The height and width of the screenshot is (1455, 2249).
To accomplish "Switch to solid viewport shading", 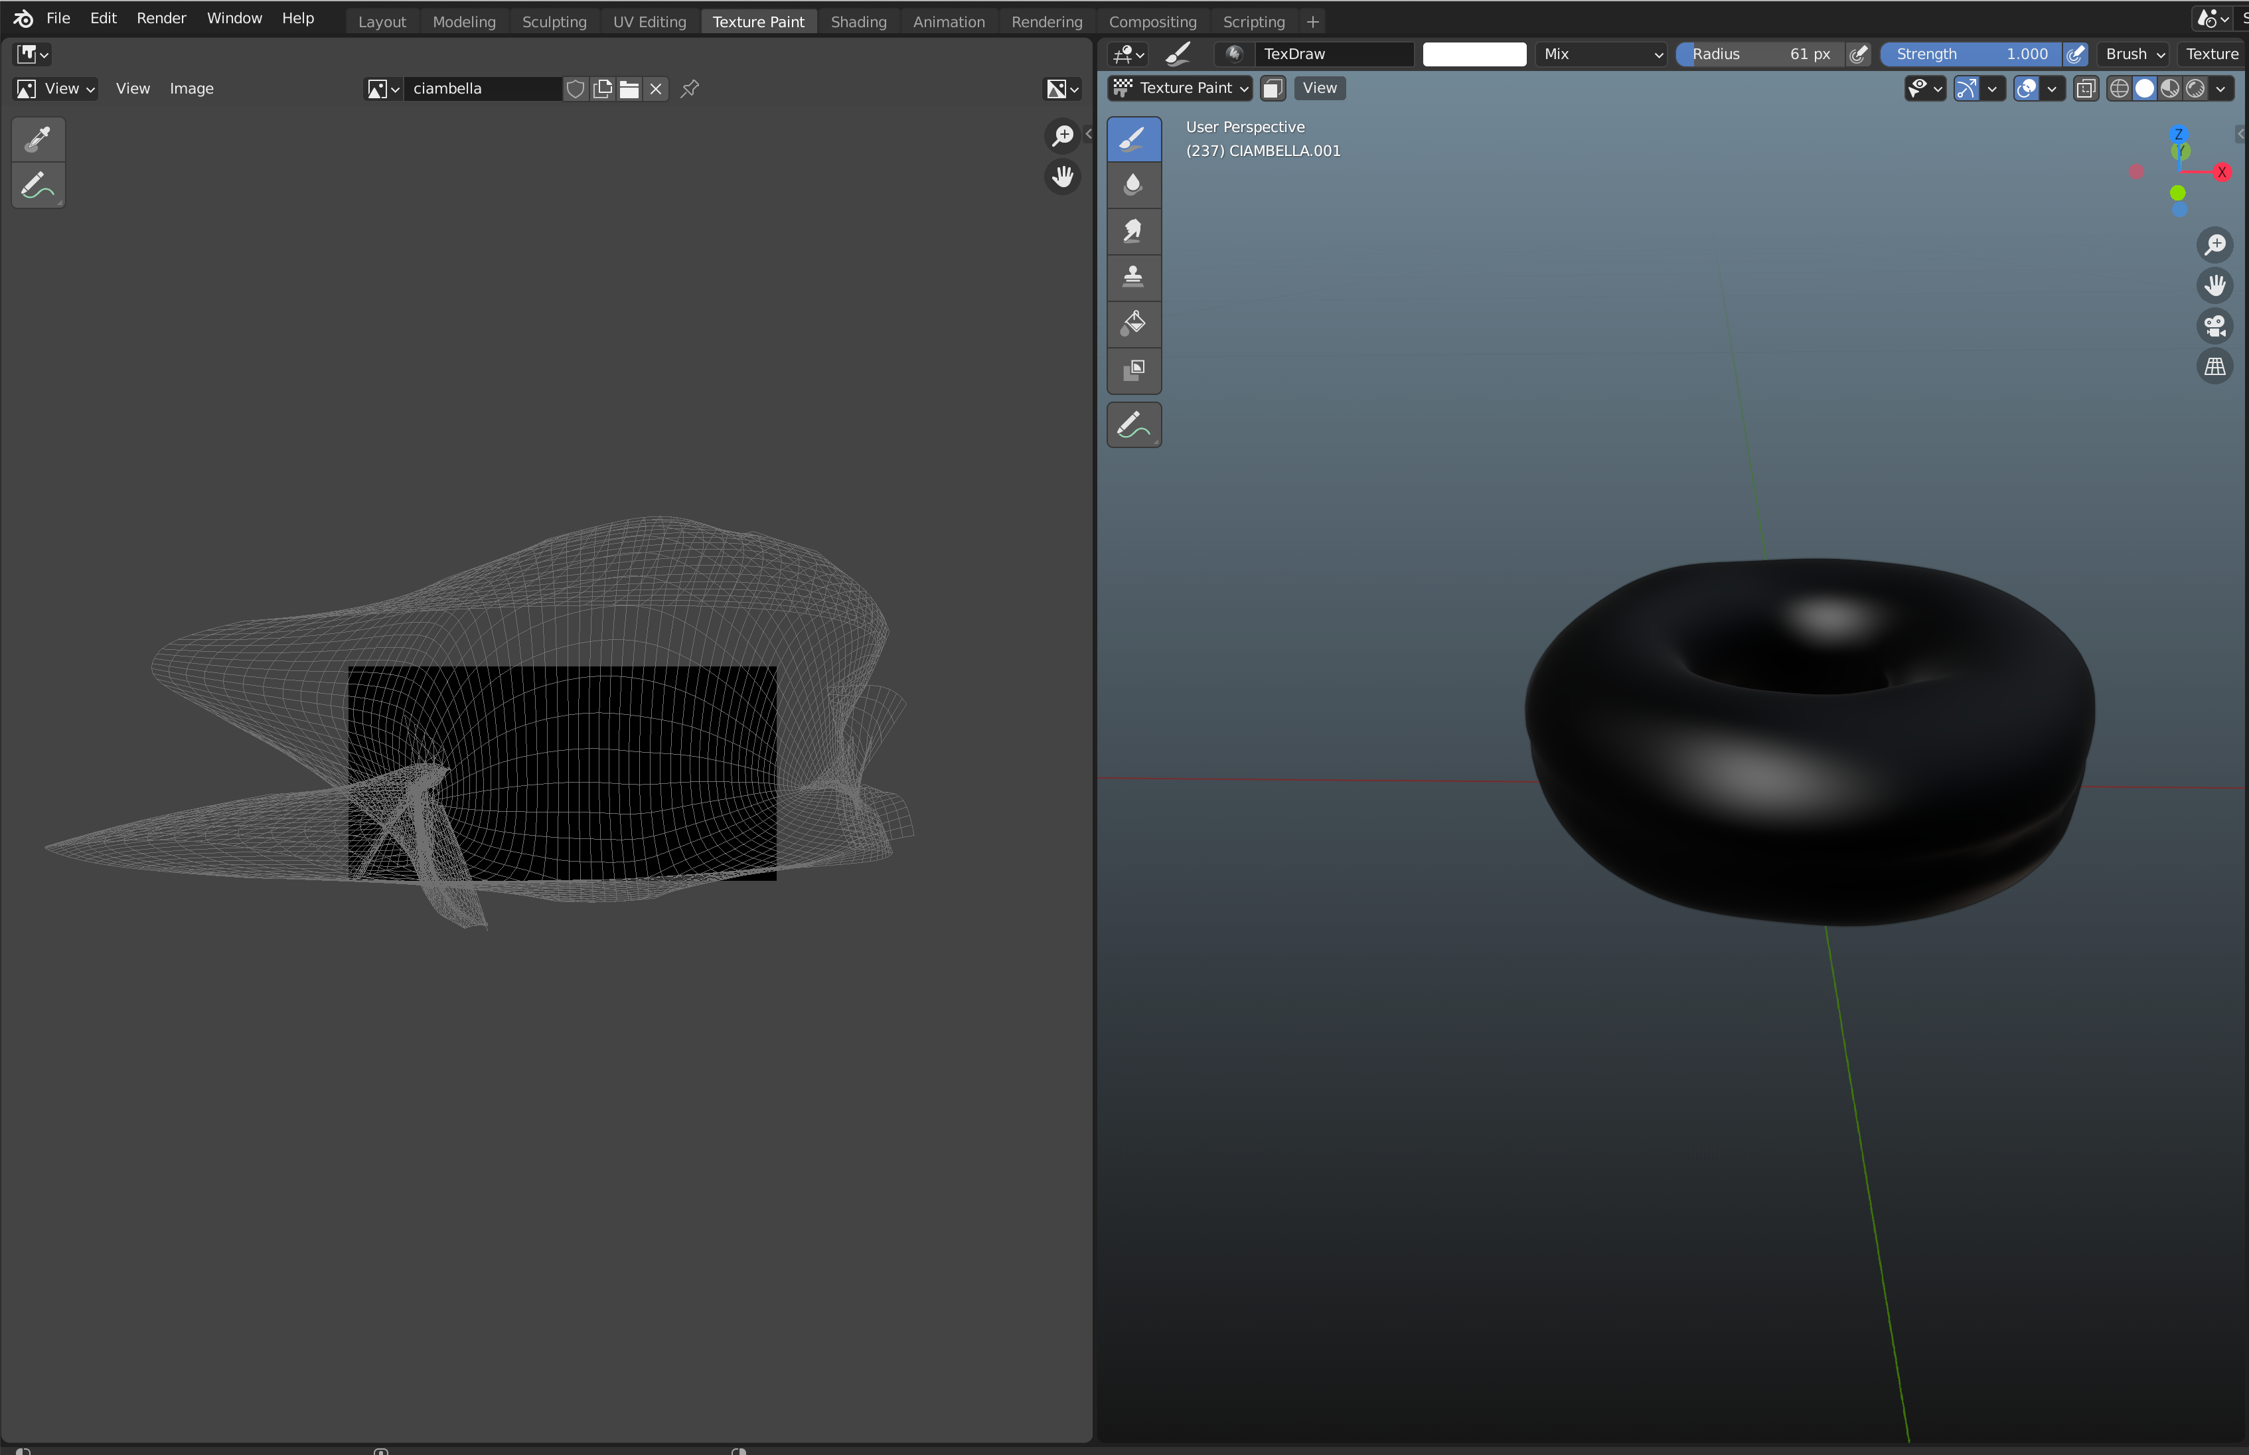I will 2145,89.
